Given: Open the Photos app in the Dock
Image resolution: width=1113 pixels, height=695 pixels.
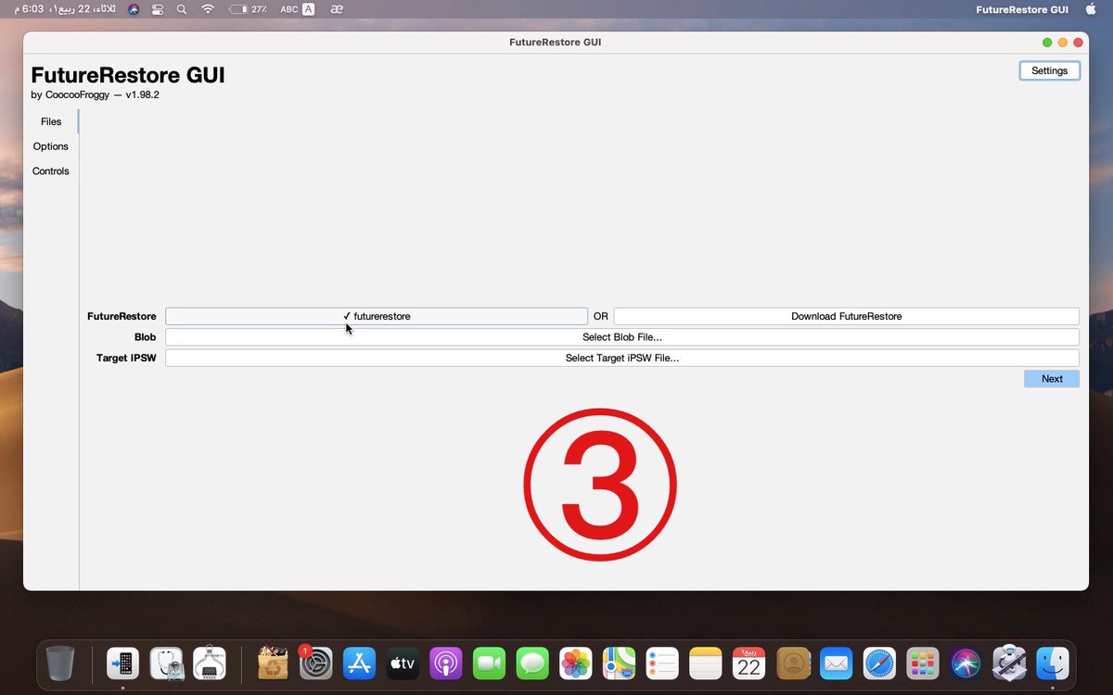Looking at the screenshot, I should point(575,663).
